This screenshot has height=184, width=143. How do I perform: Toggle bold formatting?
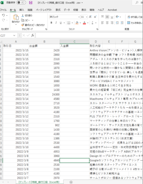click(51, 23)
